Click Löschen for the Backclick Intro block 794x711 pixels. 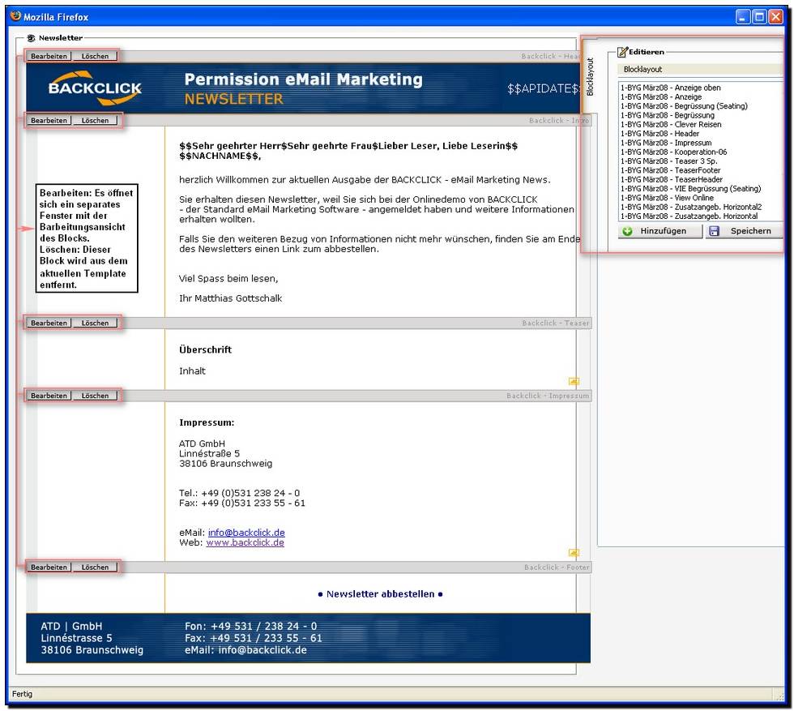pos(95,121)
